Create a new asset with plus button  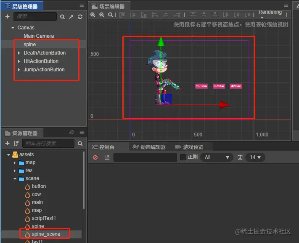[8, 143]
